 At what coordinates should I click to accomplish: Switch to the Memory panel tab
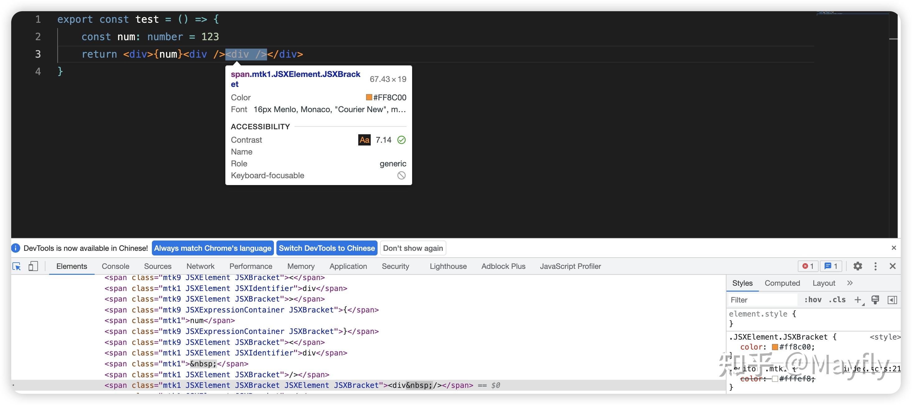coord(300,266)
